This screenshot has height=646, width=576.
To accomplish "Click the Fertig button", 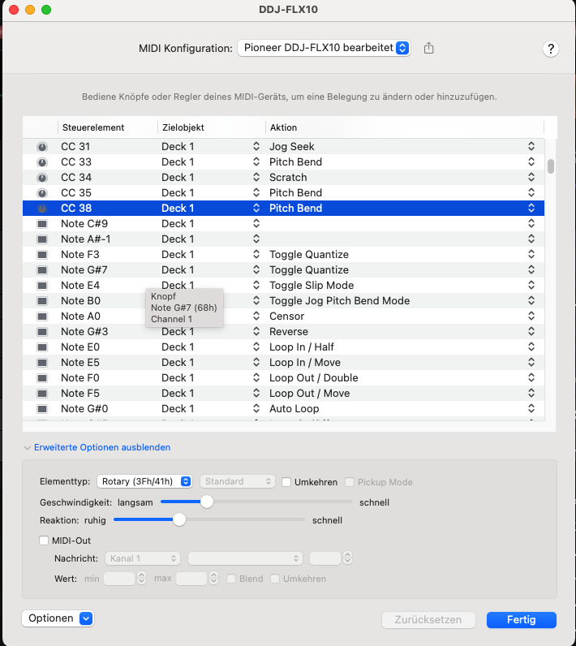I will 521,619.
